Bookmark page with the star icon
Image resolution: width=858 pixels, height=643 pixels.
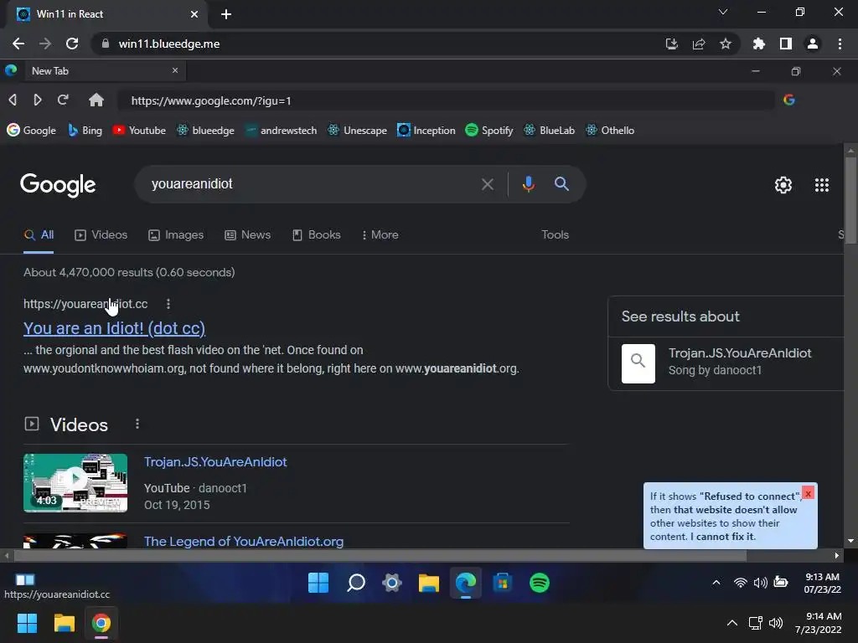pos(725,44)
